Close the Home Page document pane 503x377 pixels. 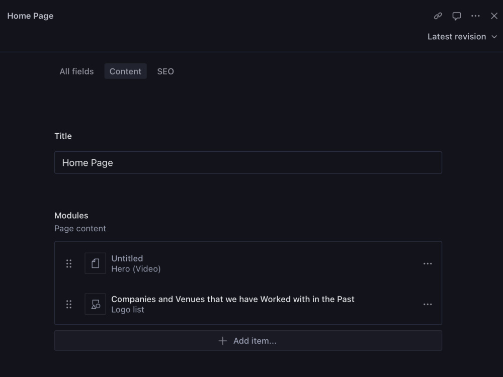pyautogui.click(x=494, y=16)
